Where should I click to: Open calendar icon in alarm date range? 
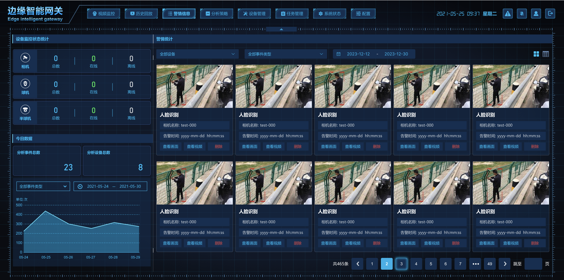point(339,54)
